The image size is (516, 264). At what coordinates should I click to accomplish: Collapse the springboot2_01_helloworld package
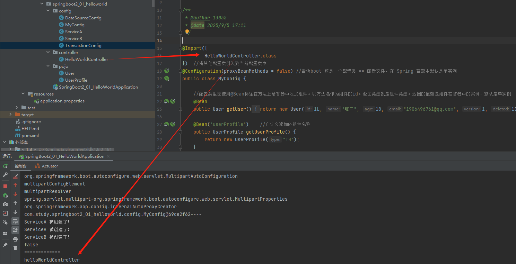pos(42,4)
